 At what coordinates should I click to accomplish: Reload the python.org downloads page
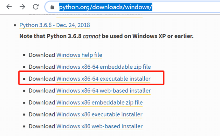(x=36, y=7)
